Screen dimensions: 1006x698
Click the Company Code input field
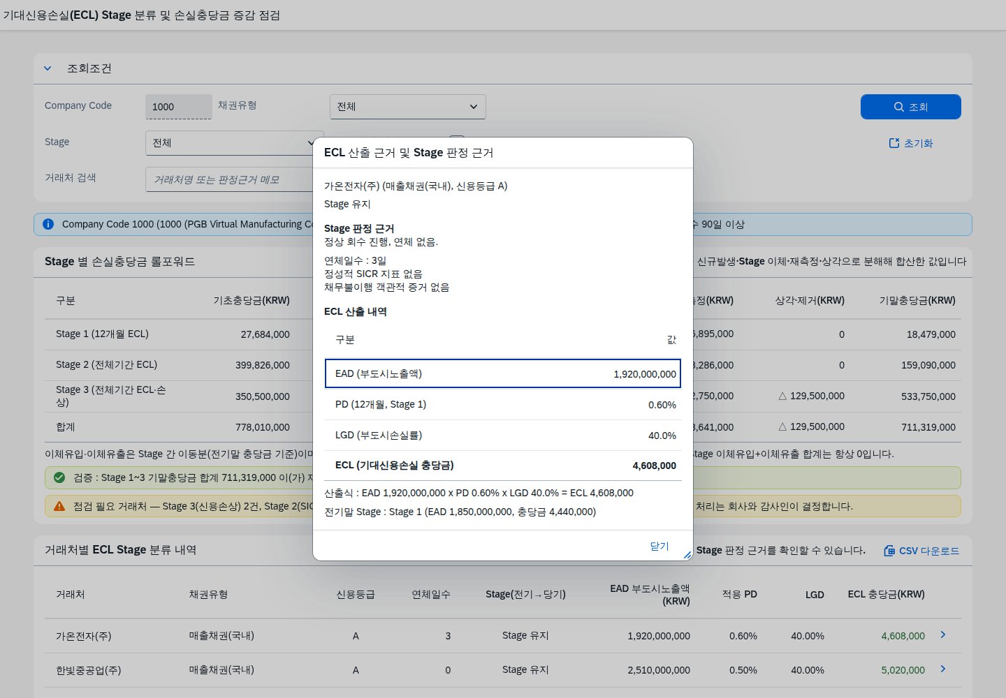click(x=178, y=107)
